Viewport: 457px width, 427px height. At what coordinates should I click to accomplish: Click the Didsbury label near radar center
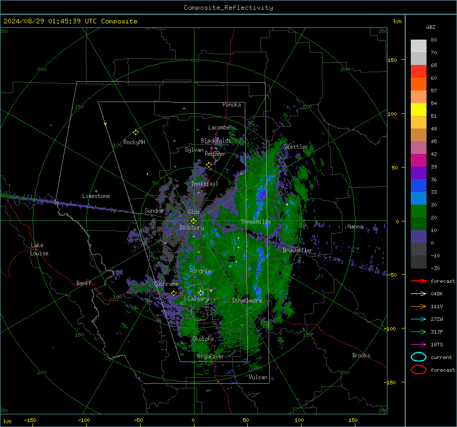pos(191,227)
